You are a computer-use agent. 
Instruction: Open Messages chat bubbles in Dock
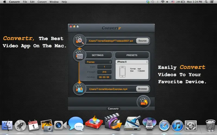pyautogui.click(x=76, y=124)
